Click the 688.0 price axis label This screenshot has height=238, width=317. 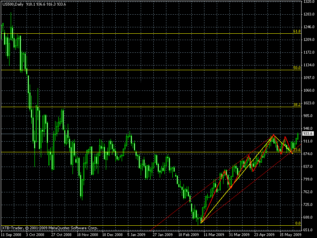click(x=308, y=217)
